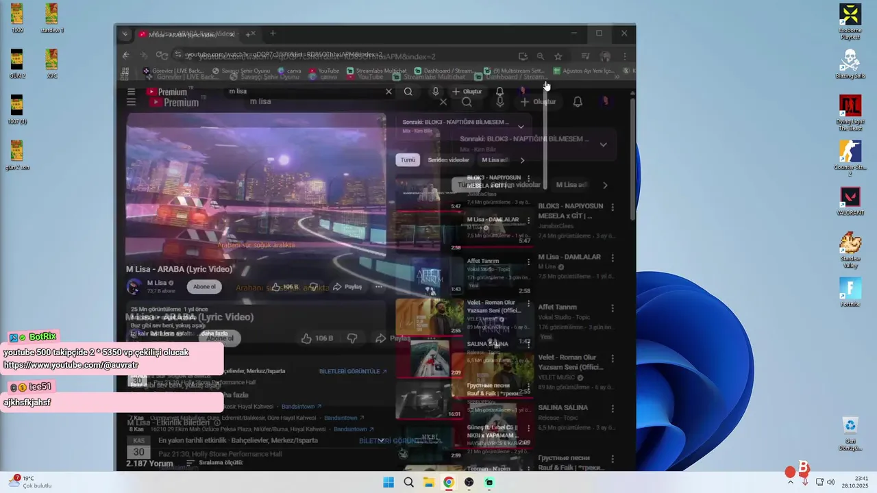This screenshot has height=493, width=877.
Task: Open Windows taskbar search
Action: pos(408,482)
